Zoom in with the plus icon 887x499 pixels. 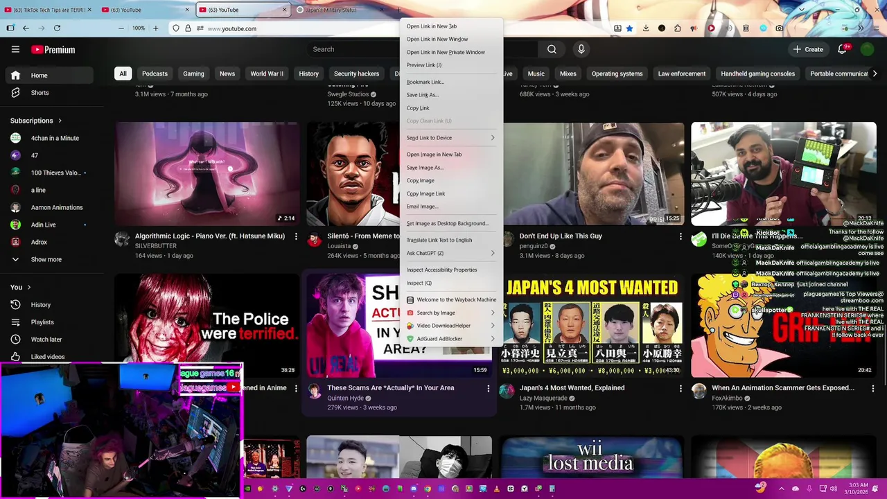point(155,28)
